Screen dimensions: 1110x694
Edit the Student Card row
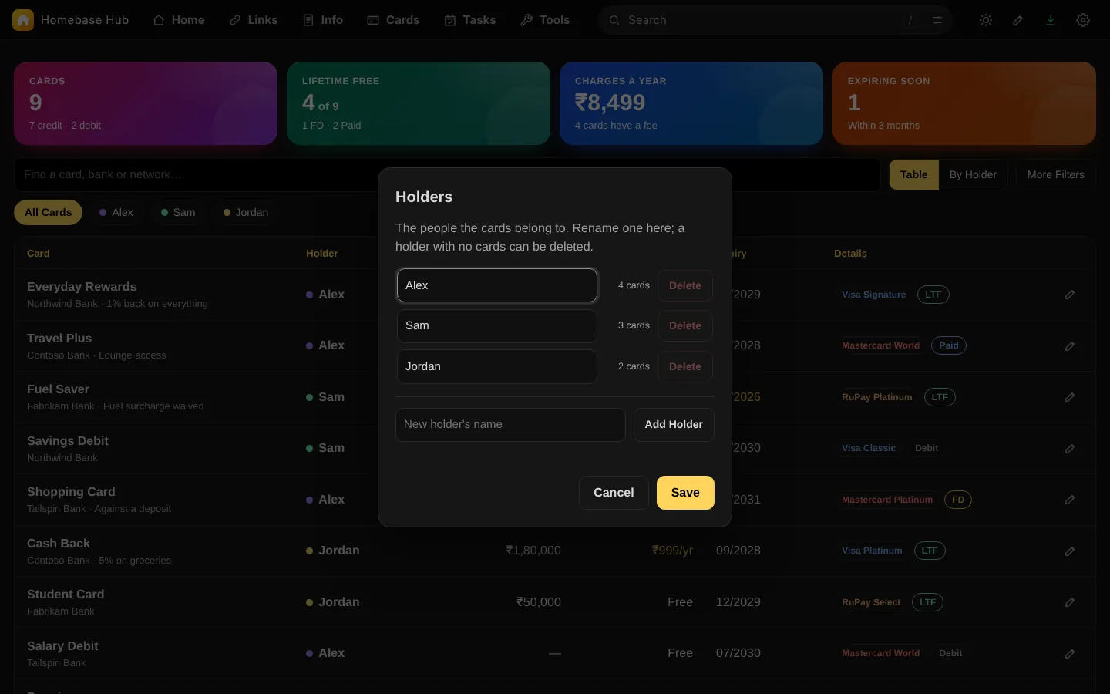pos(1070,602)
